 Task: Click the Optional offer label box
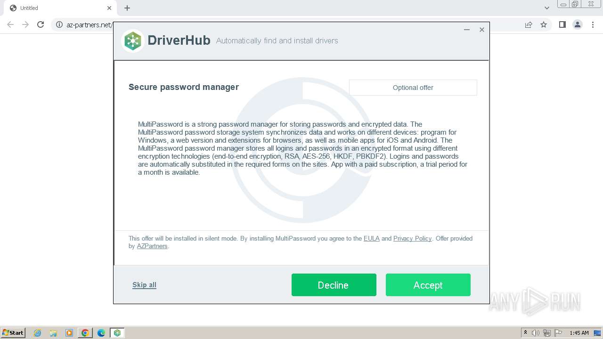click(413, 88)
